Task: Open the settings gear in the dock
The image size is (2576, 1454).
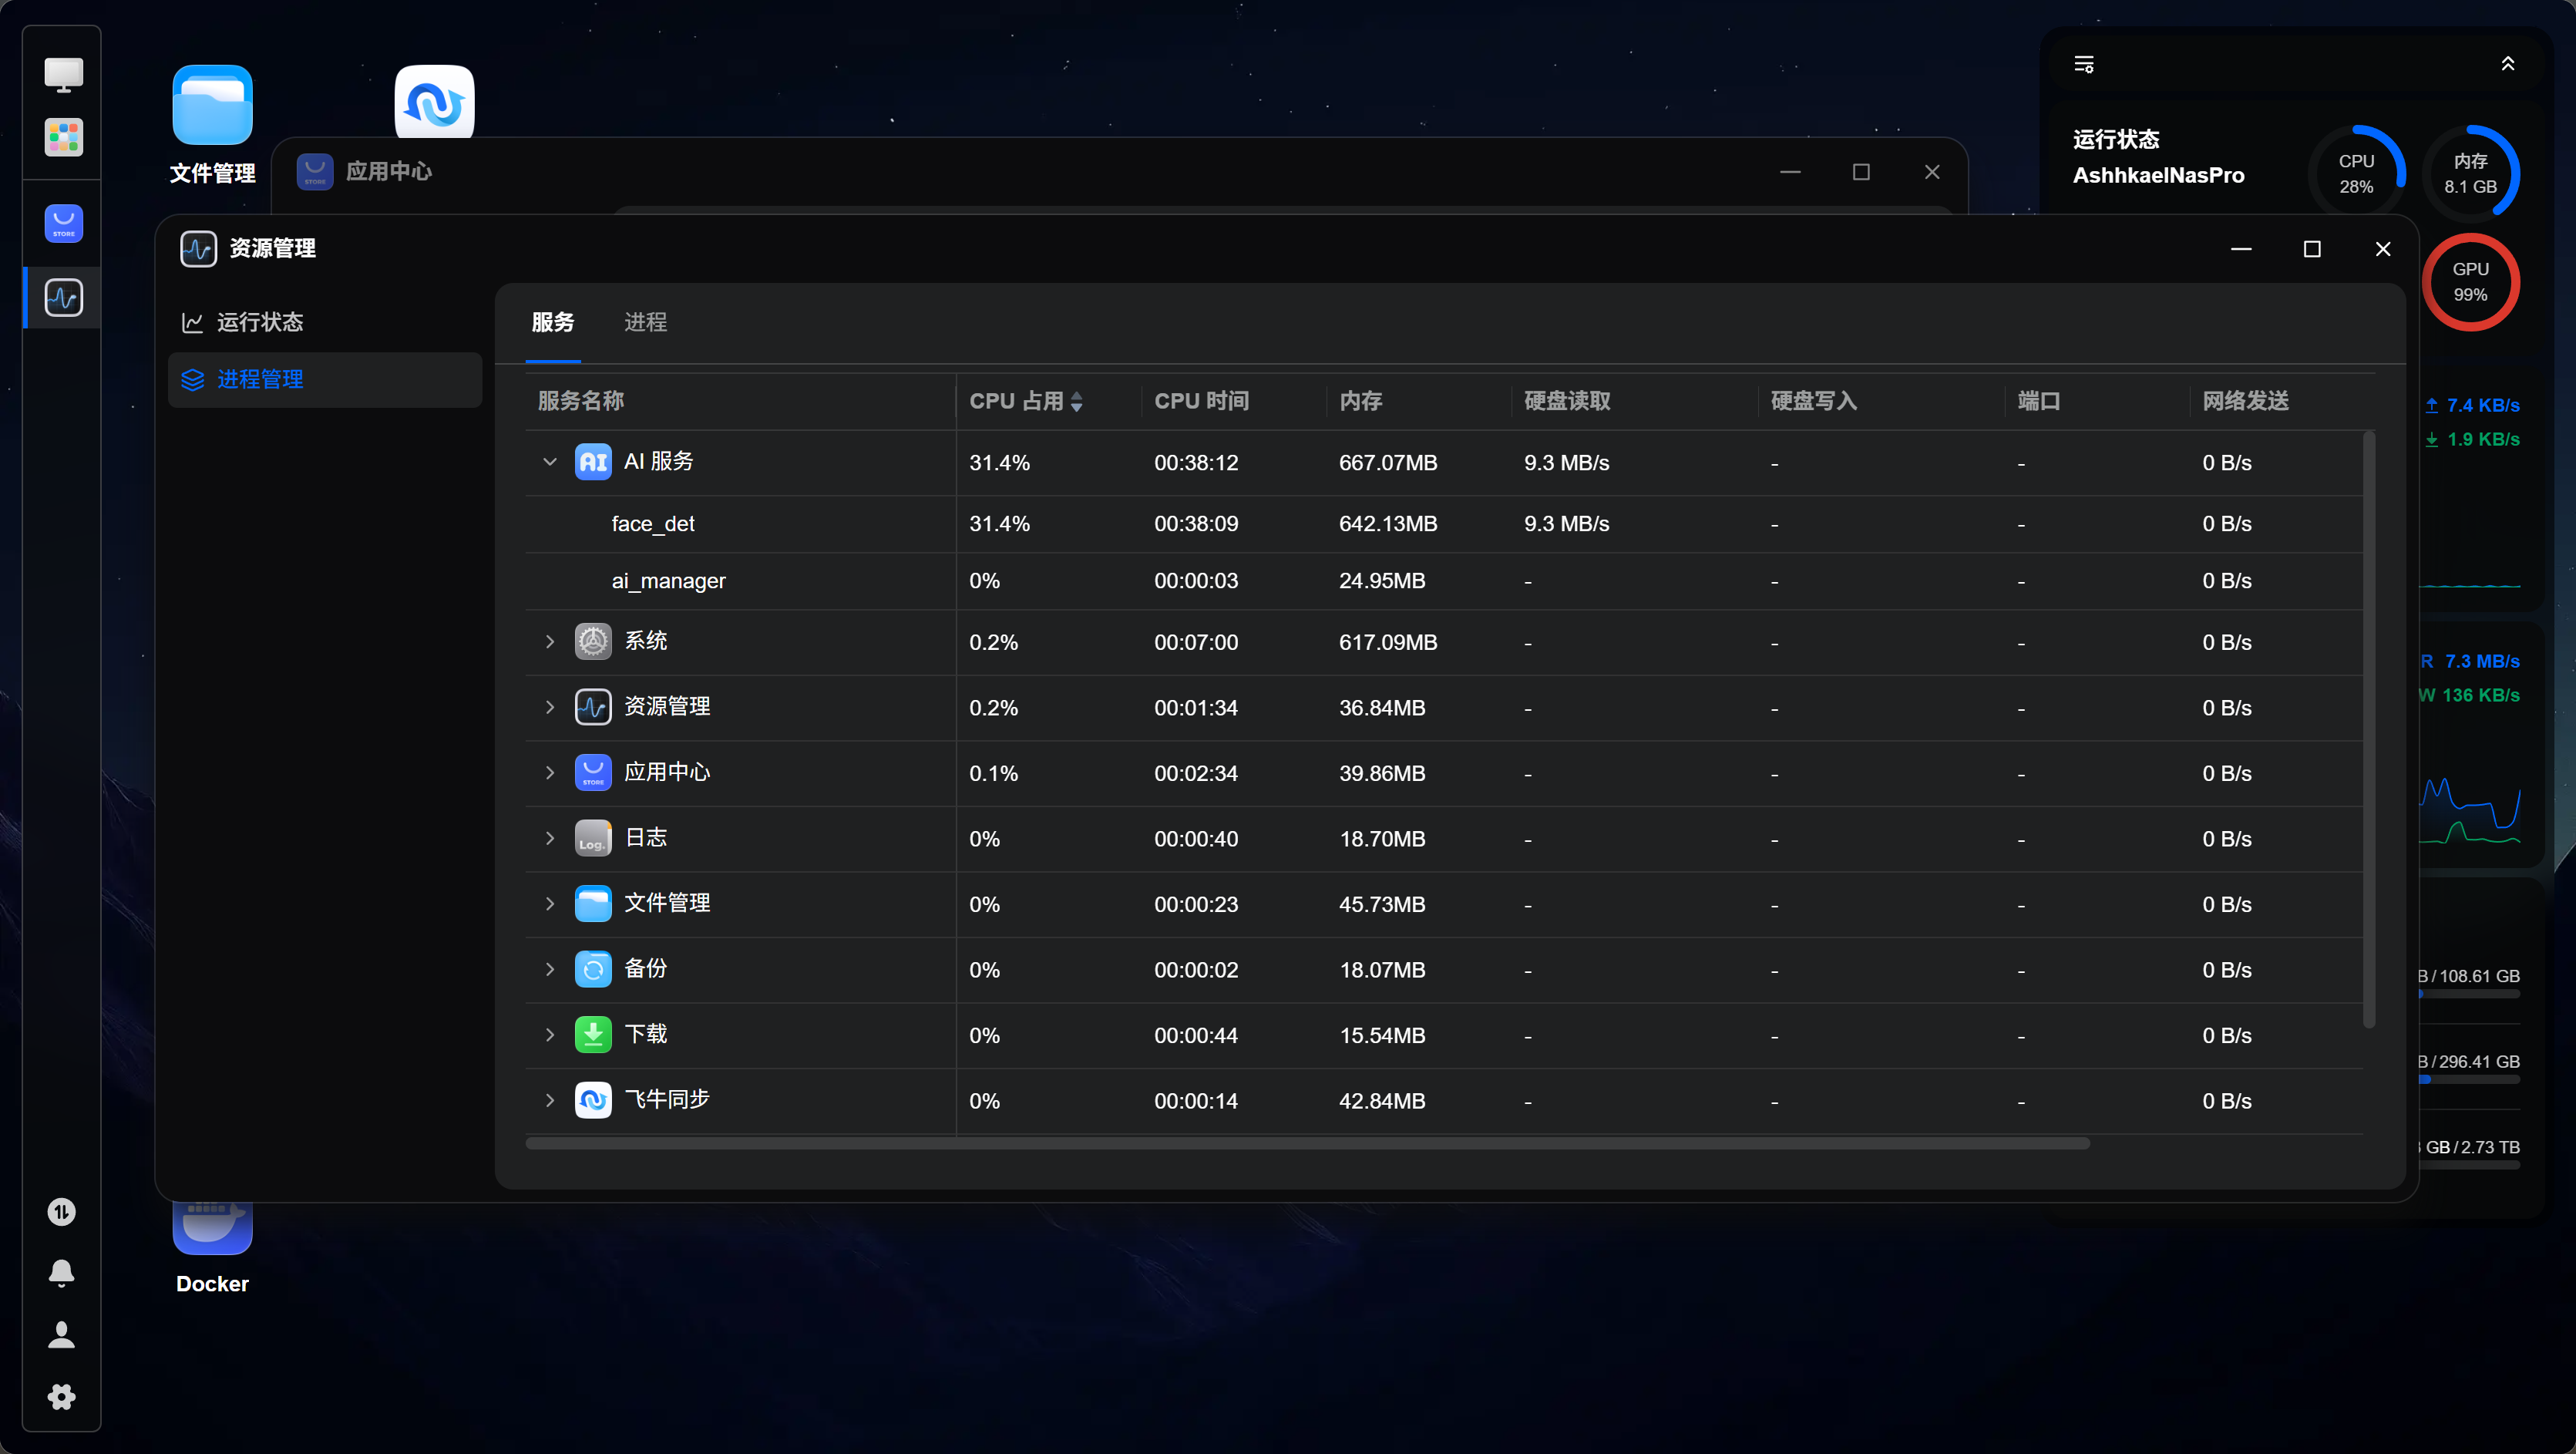Action: point(62,1396)
